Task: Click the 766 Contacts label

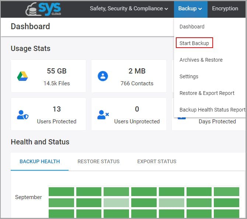Action: pos(137,83)
